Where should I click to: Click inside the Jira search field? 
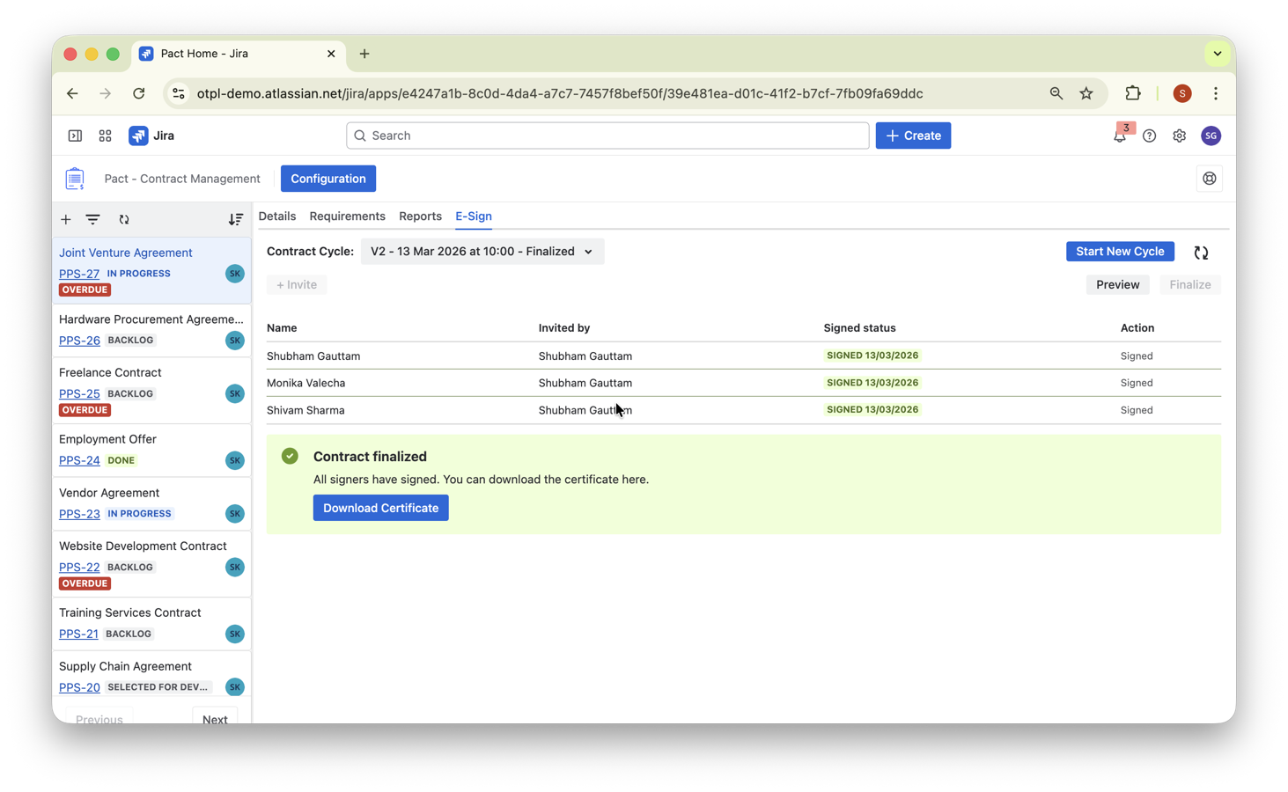tap(607, 136)
